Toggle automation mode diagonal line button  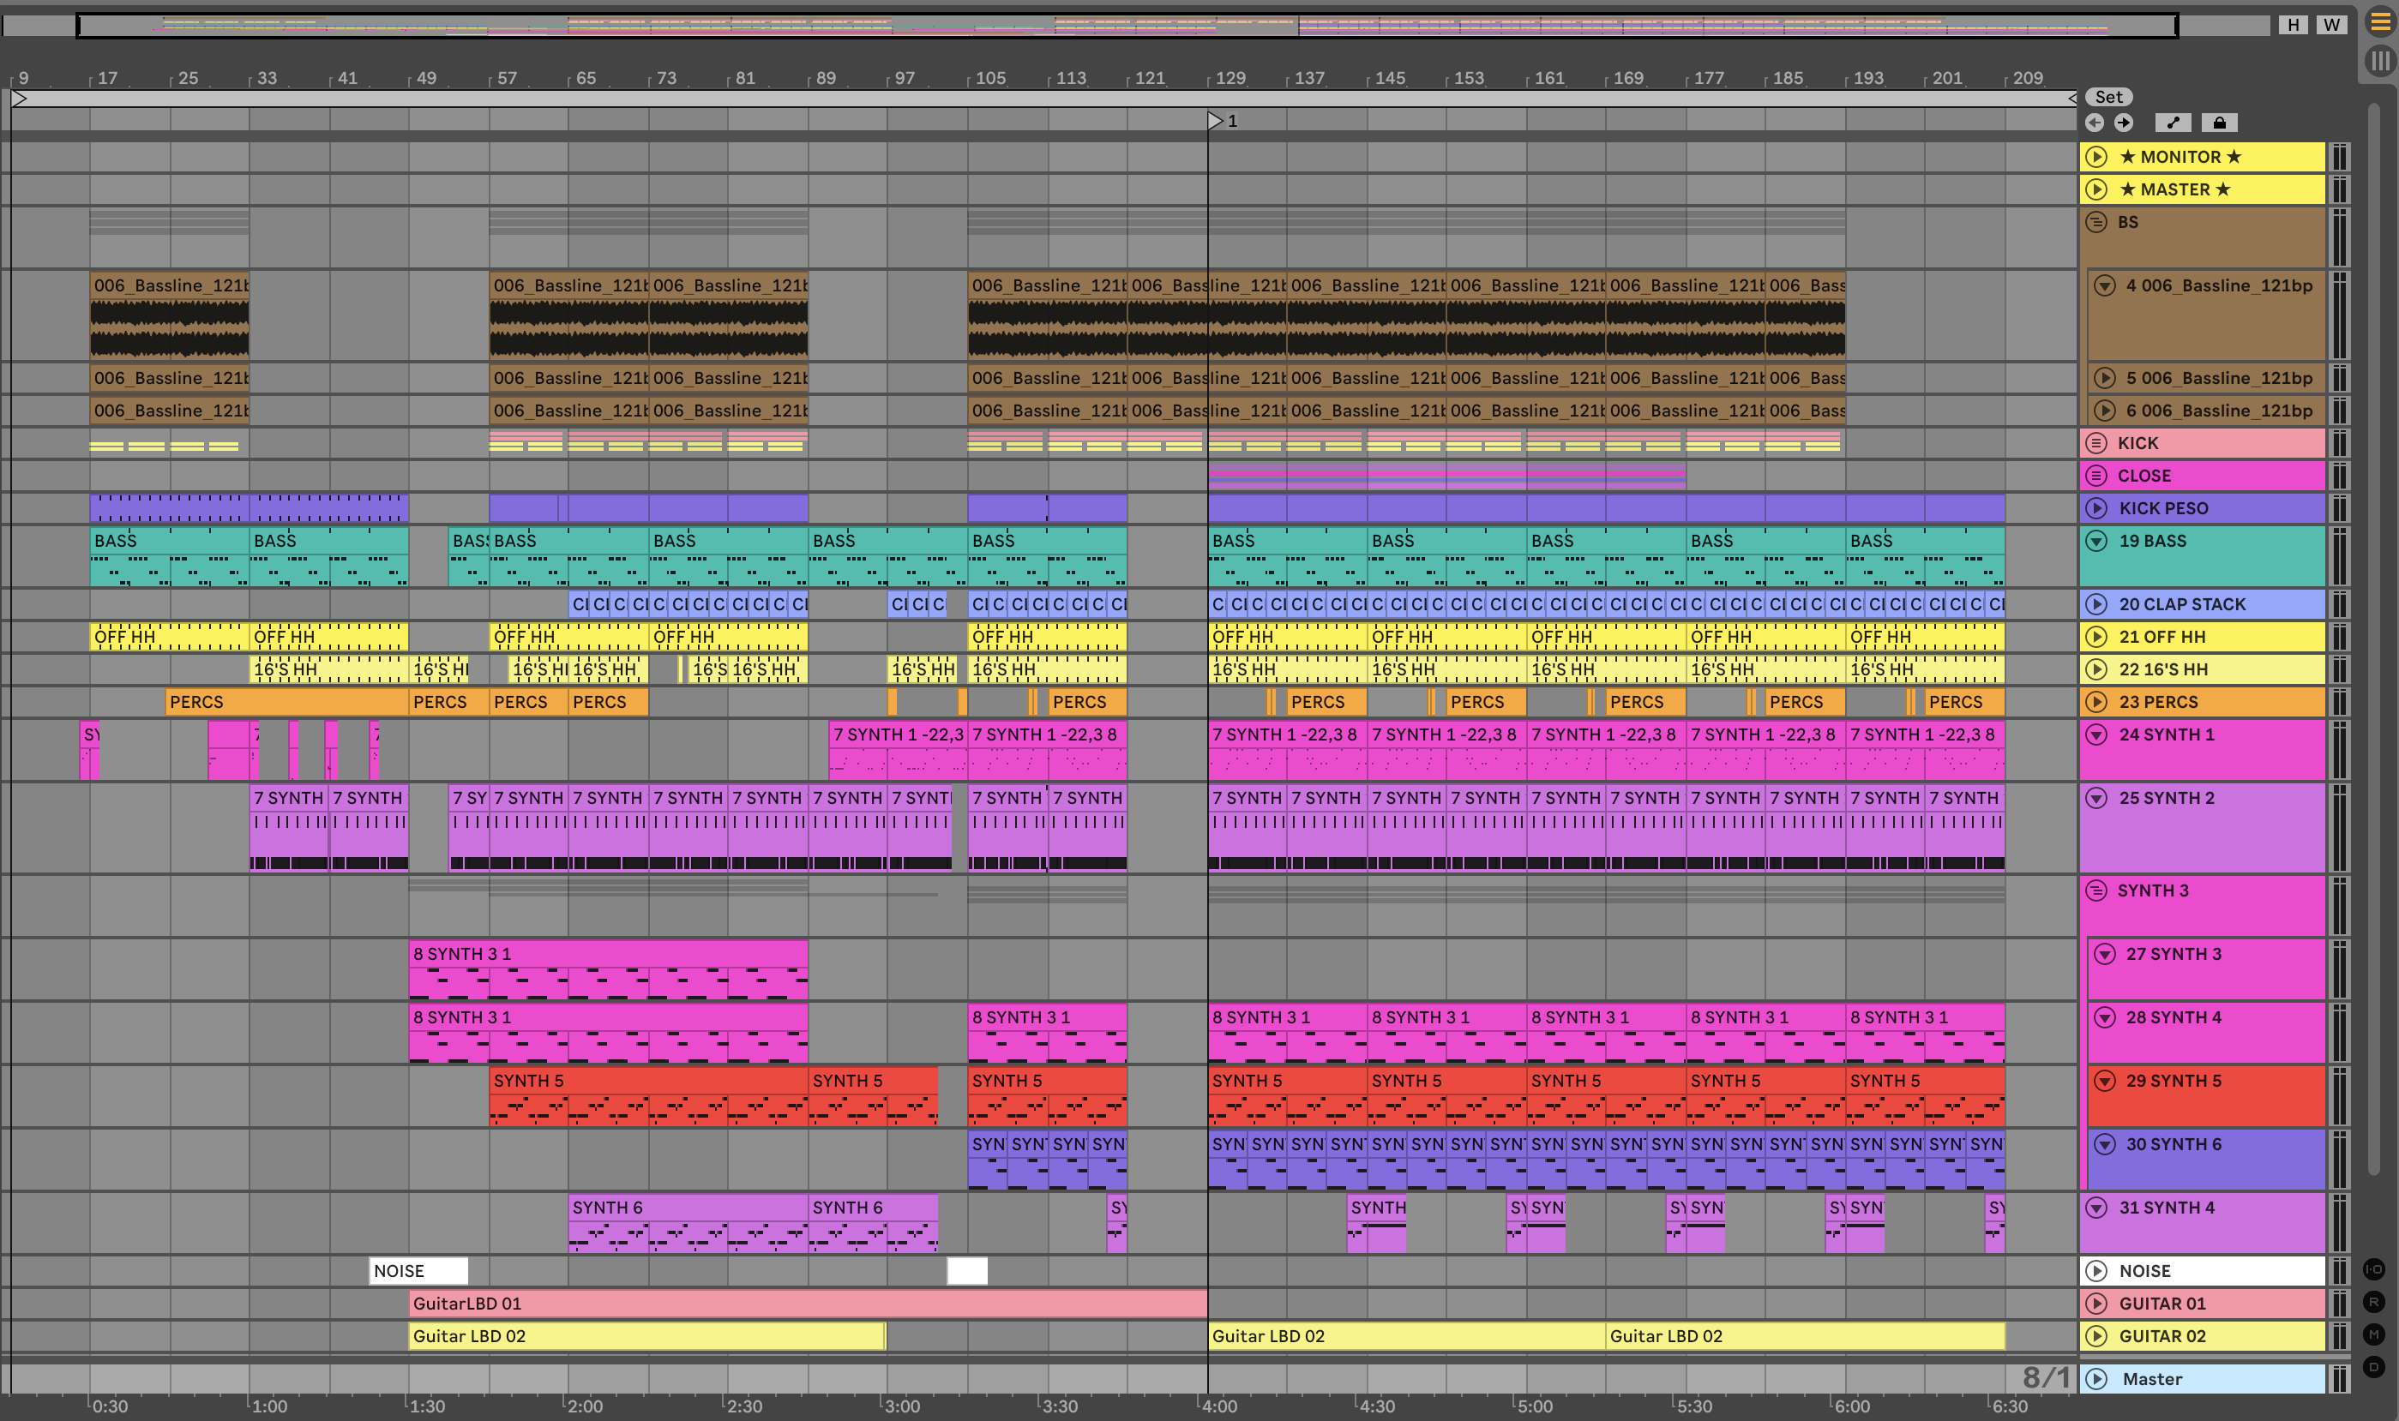(2173, 123)
